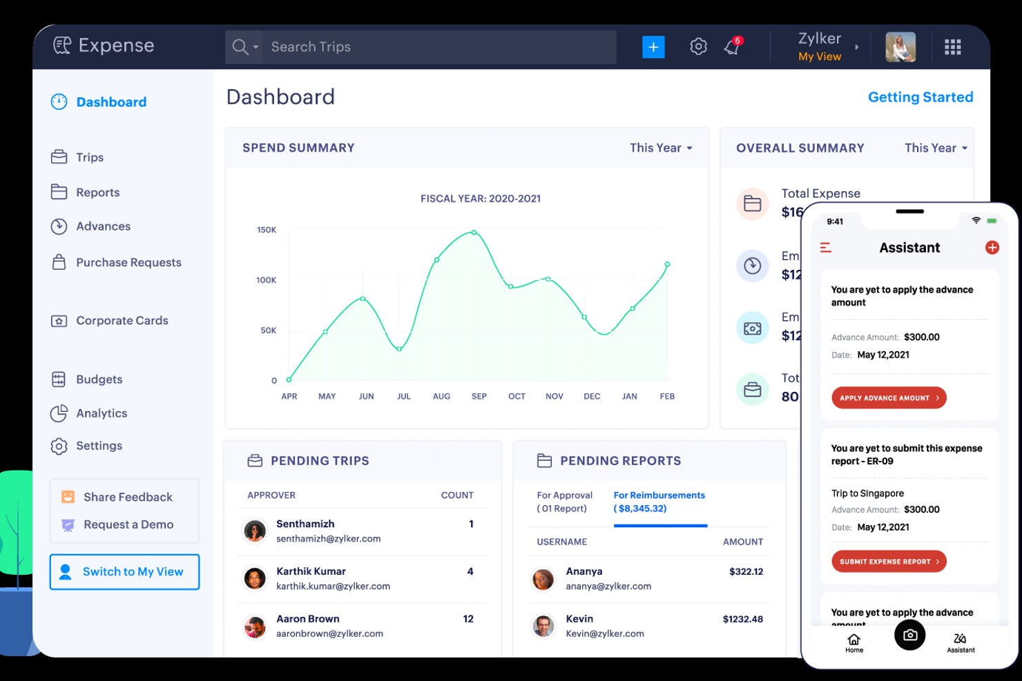Image resolution: width=1022 pixels, height=681 pixels.
Task: Open the Spend Summary This Year dropdown
Action: point(660,147)
